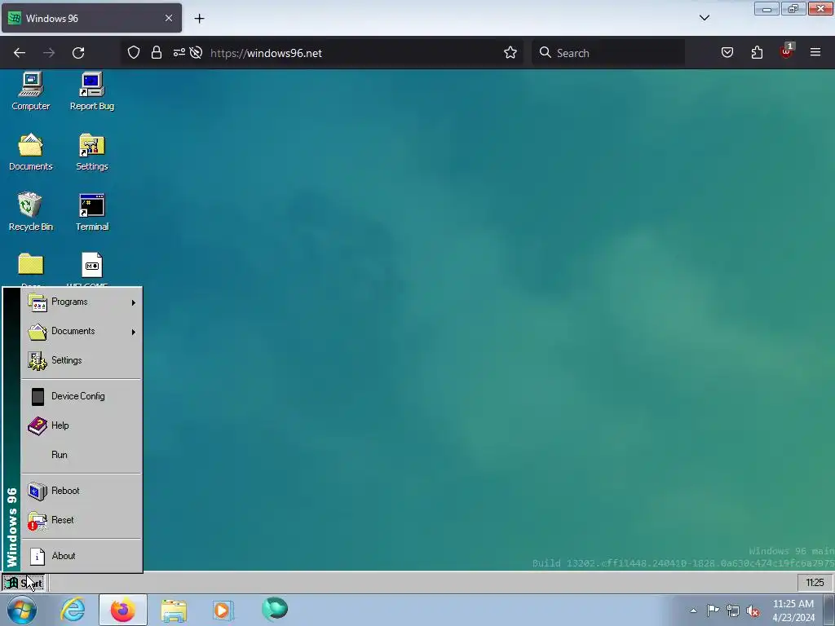Open the system clock 11:25 AM
The image size is (835, 626).
tap(793, 611)
